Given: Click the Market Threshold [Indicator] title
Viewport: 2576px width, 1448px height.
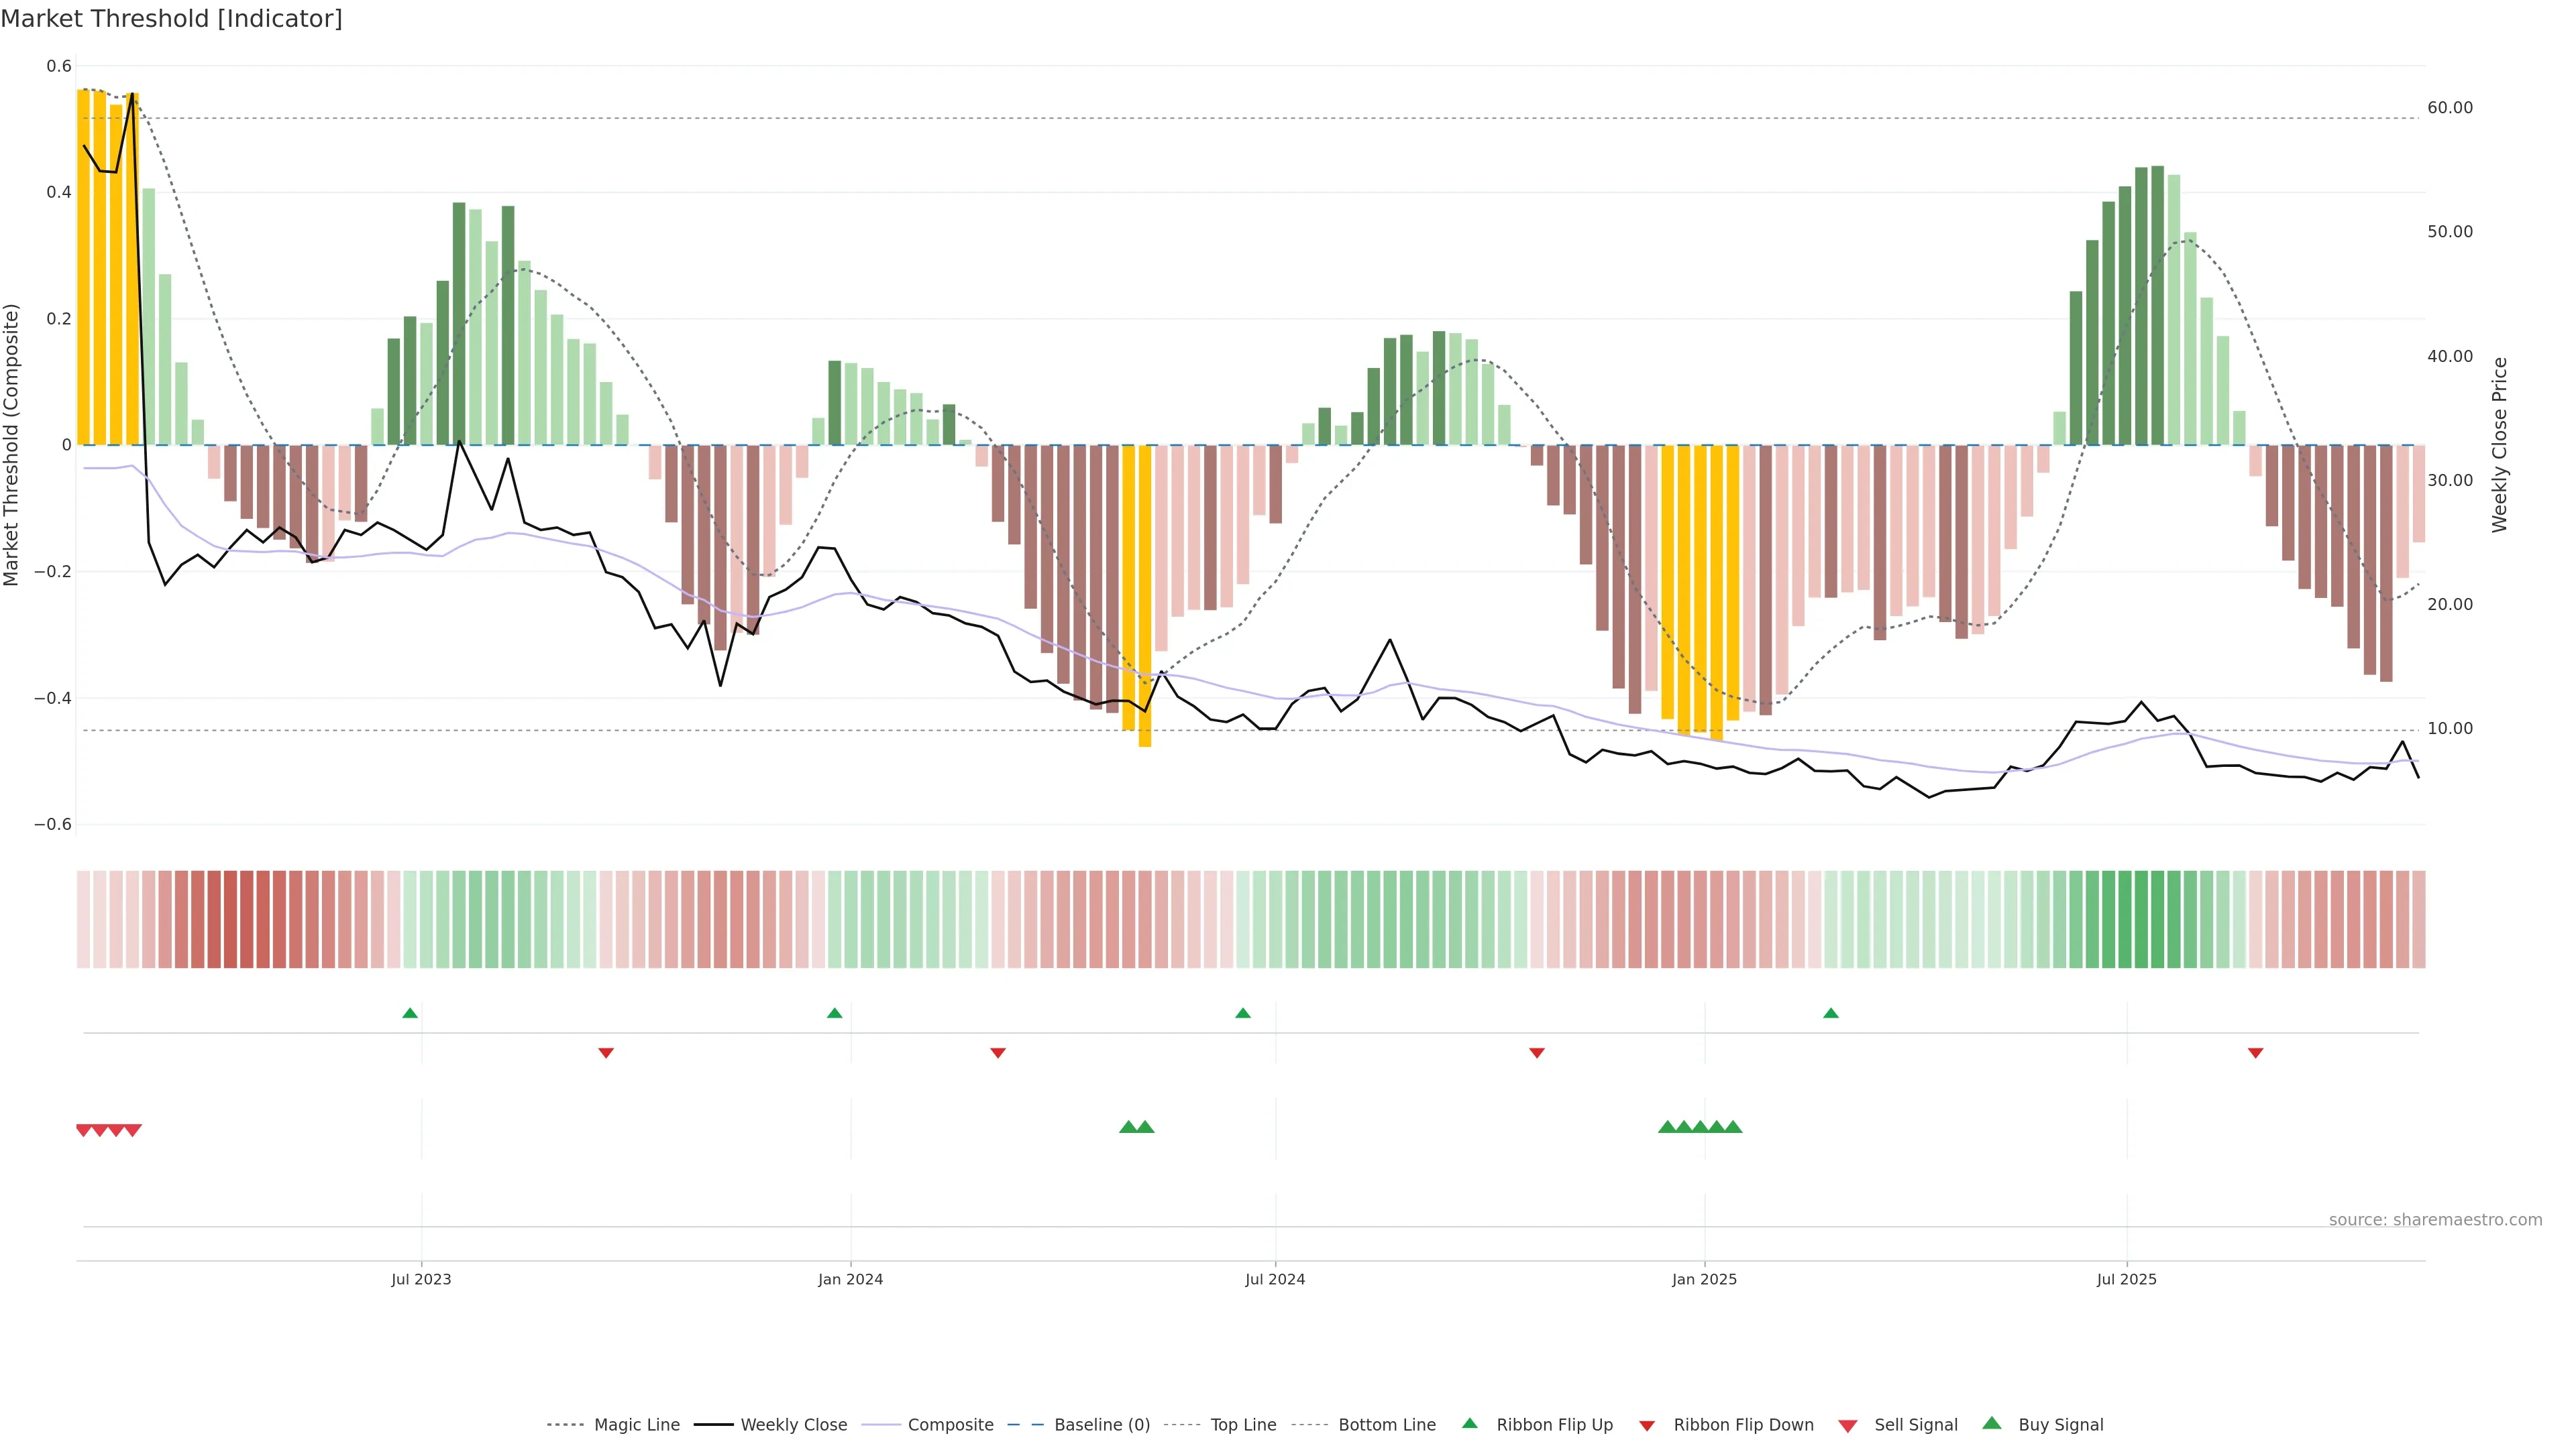Looking at the screenshot, I should click(x=171, y=19).
